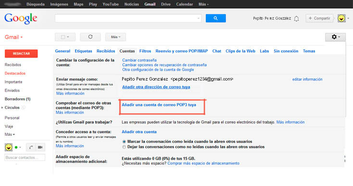The image size is (353, 186).
Task: Select Dejar las conversaciones como no leídas
Action: [x=124, y=147]
